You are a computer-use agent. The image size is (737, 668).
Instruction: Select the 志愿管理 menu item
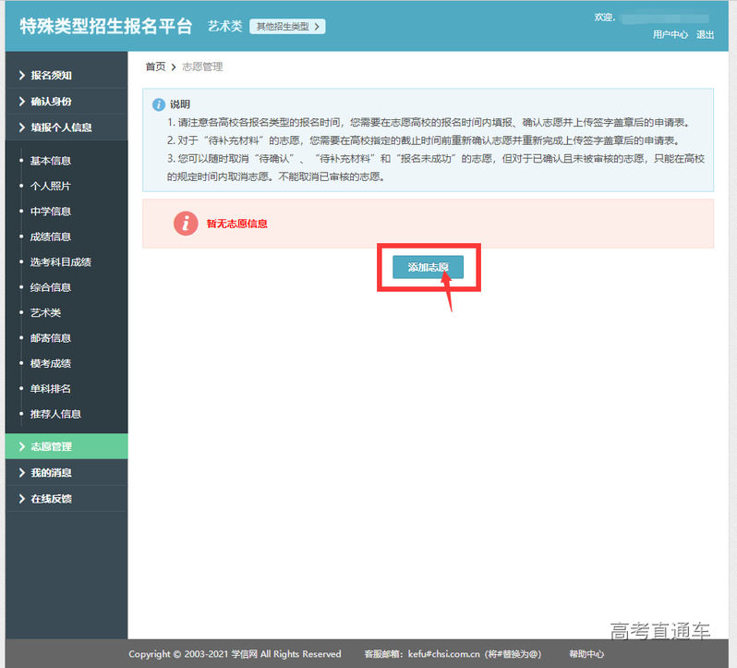tap(51, 446)
